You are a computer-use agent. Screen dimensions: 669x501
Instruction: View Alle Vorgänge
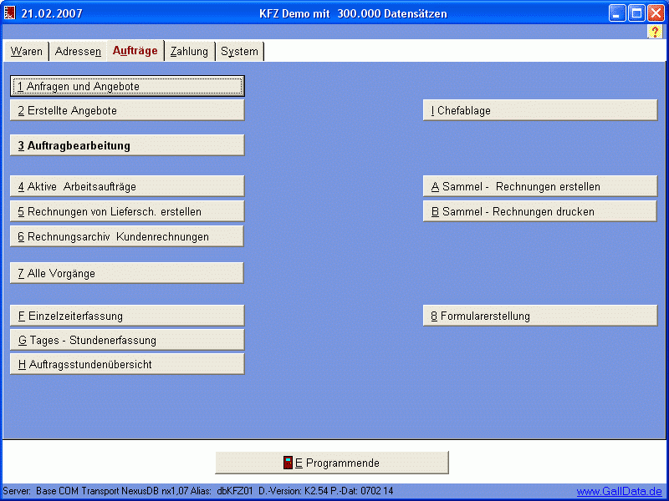tap(127, 273)
